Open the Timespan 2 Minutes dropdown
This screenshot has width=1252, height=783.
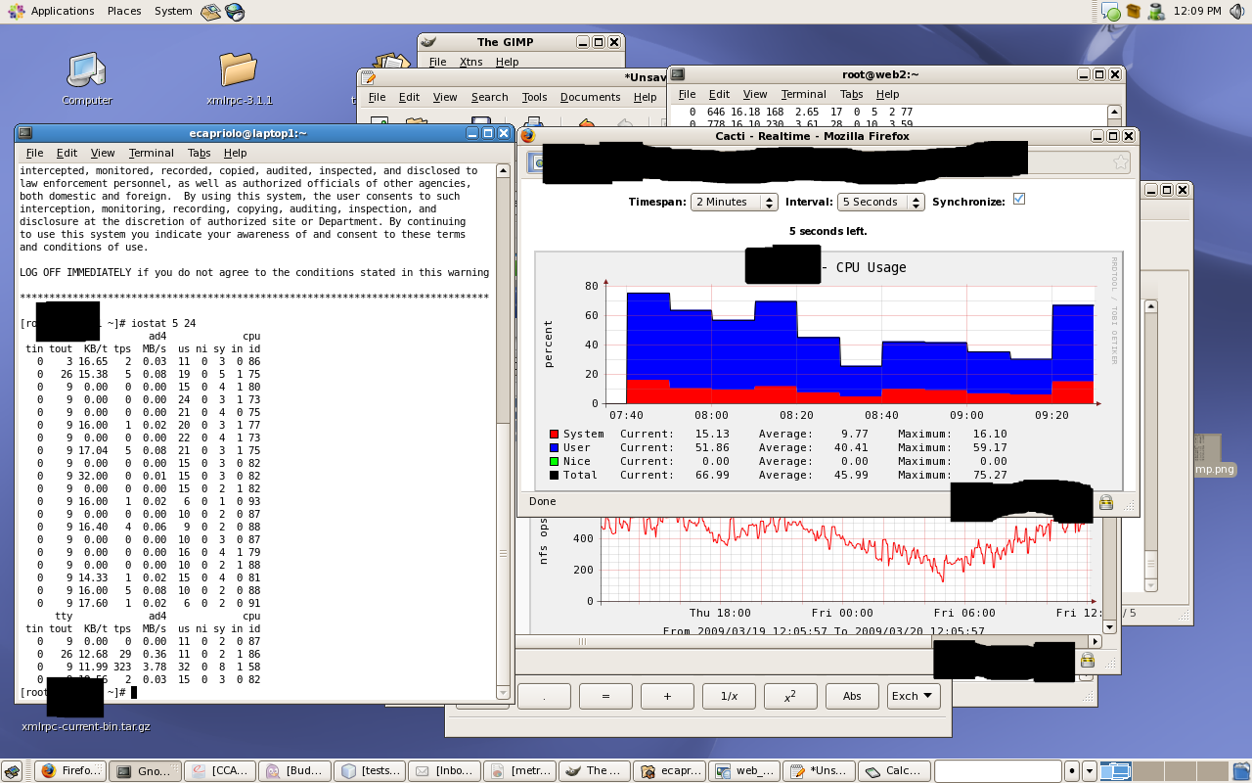tap(734, 202)
